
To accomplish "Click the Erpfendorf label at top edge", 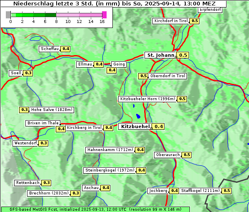I will pyautogui.click(x=210, y=10).
